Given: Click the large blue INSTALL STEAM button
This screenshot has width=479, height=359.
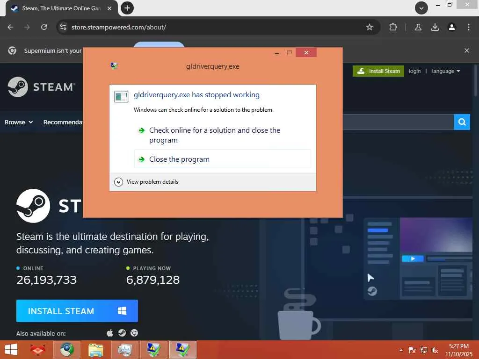Looking at the screenshot, I should coord(77,311).
